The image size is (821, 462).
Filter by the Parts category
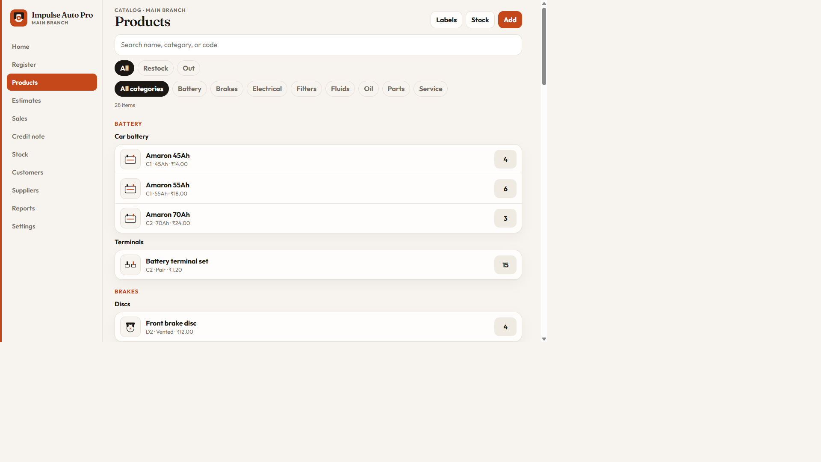[396, 89]
